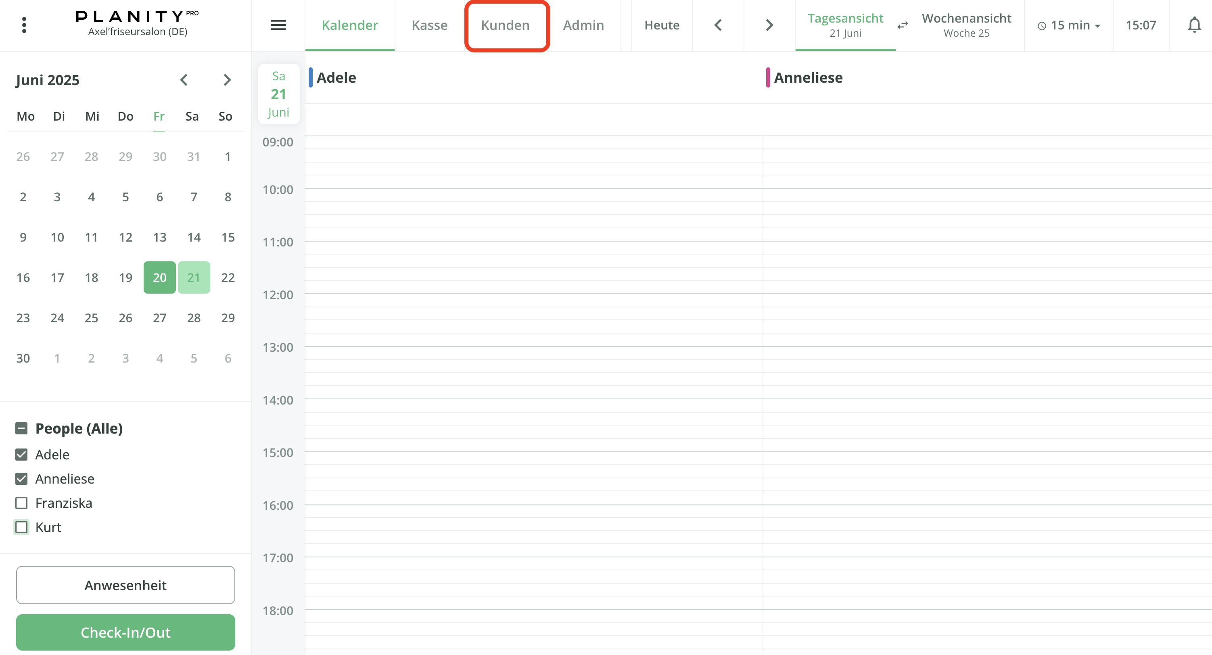Screen dimensions: 1212x655
Task: Uncheck the Adele checkbox
Action: click(22, 454)
